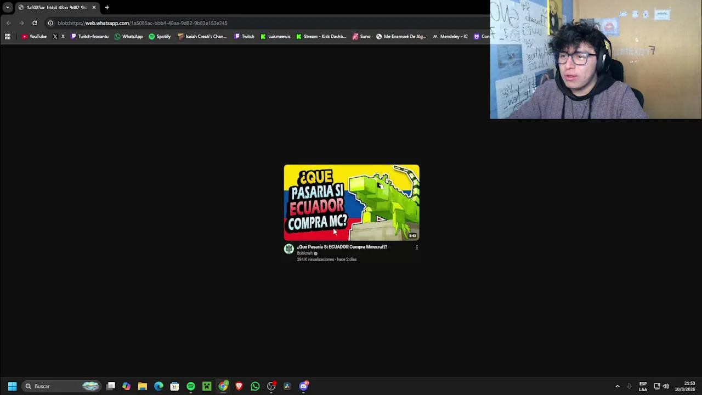Click the Bobicraft channel name
The width and height of the screenshot is (702, 395).
tap(304, 253)
